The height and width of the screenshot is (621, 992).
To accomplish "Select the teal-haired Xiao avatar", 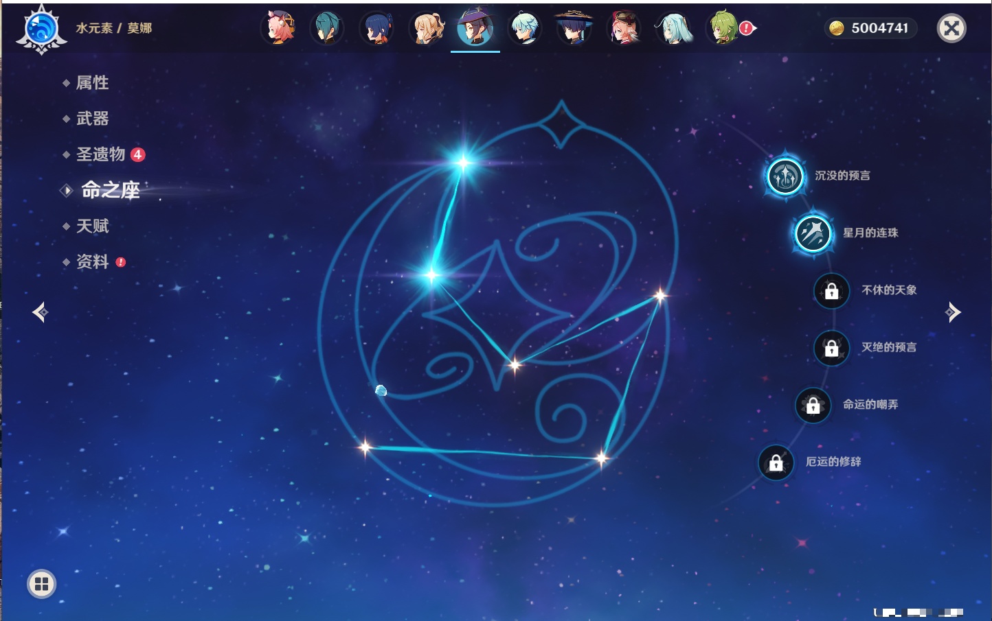I will pyautogui.click(x=327, y=28).
